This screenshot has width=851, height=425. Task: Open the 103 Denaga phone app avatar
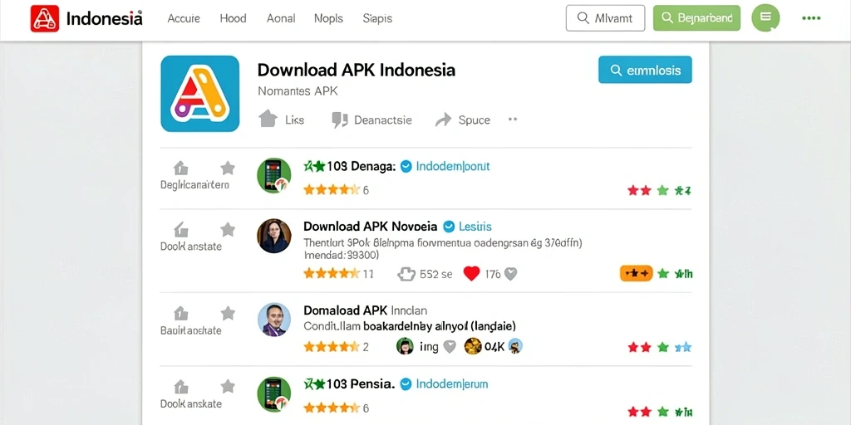274,176
